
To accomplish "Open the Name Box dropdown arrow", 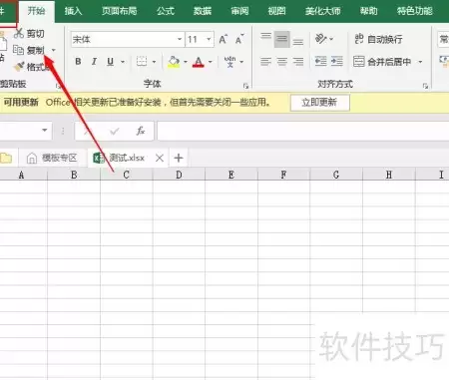I will point(45,130).
